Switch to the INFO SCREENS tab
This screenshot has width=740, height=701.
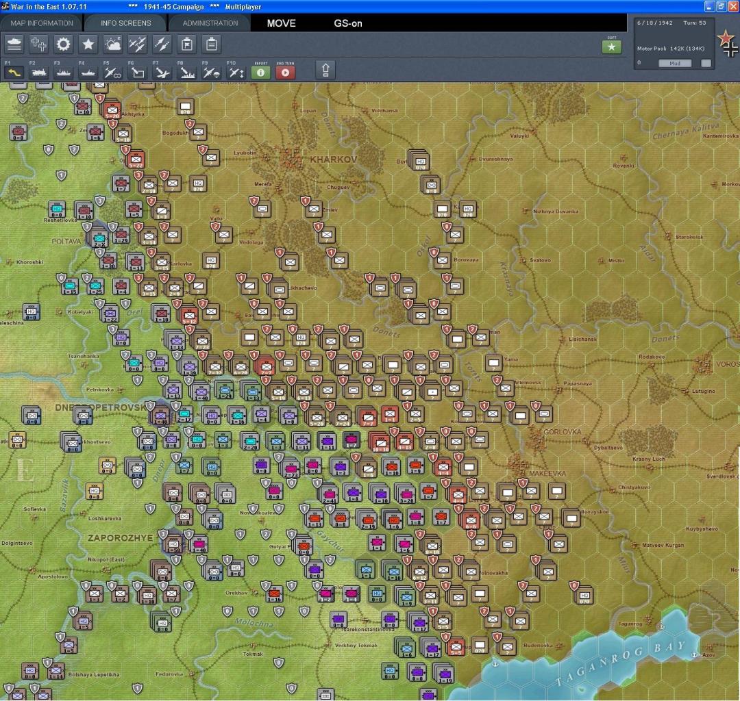click(125, 23)
